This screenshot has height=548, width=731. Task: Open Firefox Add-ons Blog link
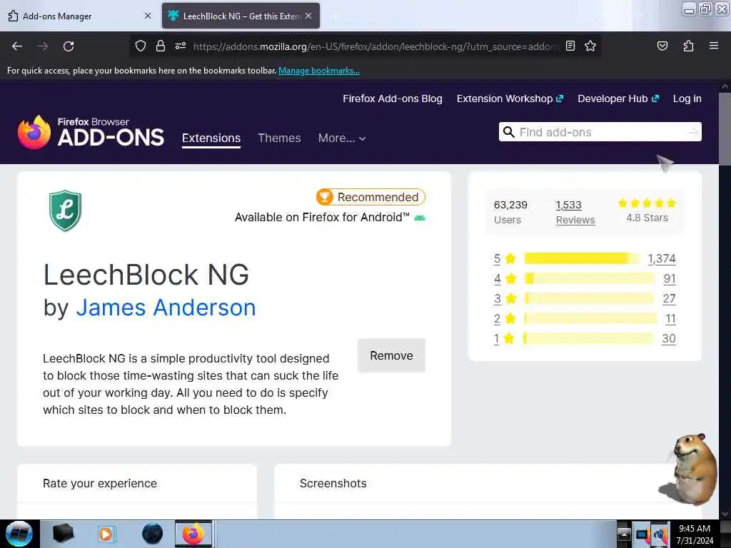[393, 98]
